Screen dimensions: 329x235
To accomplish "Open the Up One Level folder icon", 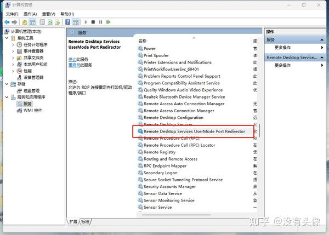I will 25,22.
